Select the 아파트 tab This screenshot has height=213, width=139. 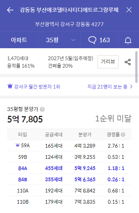[x=19, y=40]
